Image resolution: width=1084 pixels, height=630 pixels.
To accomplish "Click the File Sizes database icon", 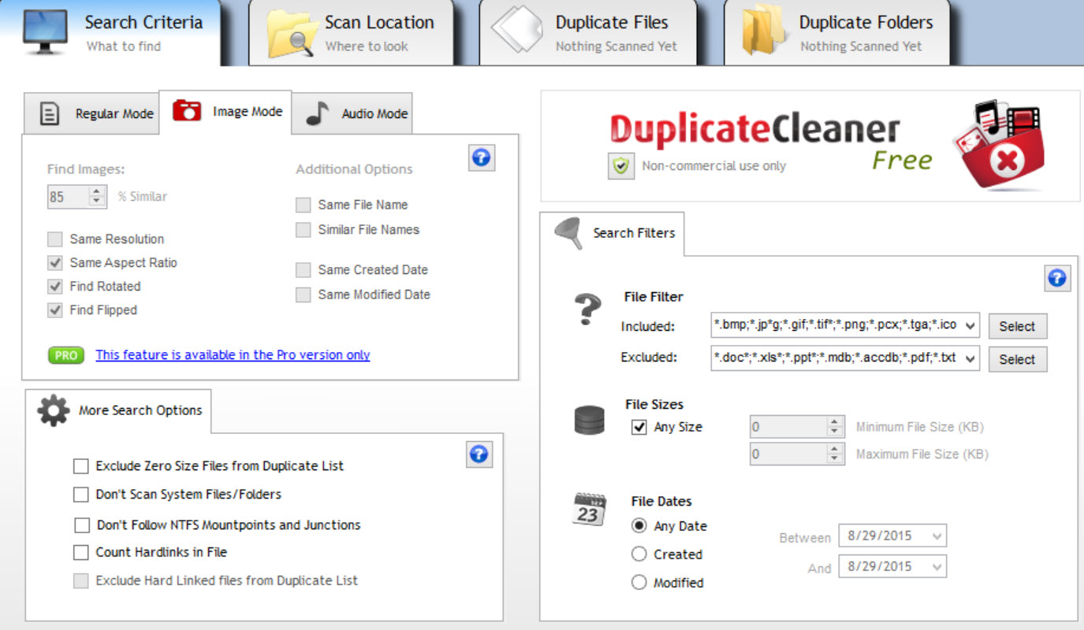I will [x=590, y=421].
